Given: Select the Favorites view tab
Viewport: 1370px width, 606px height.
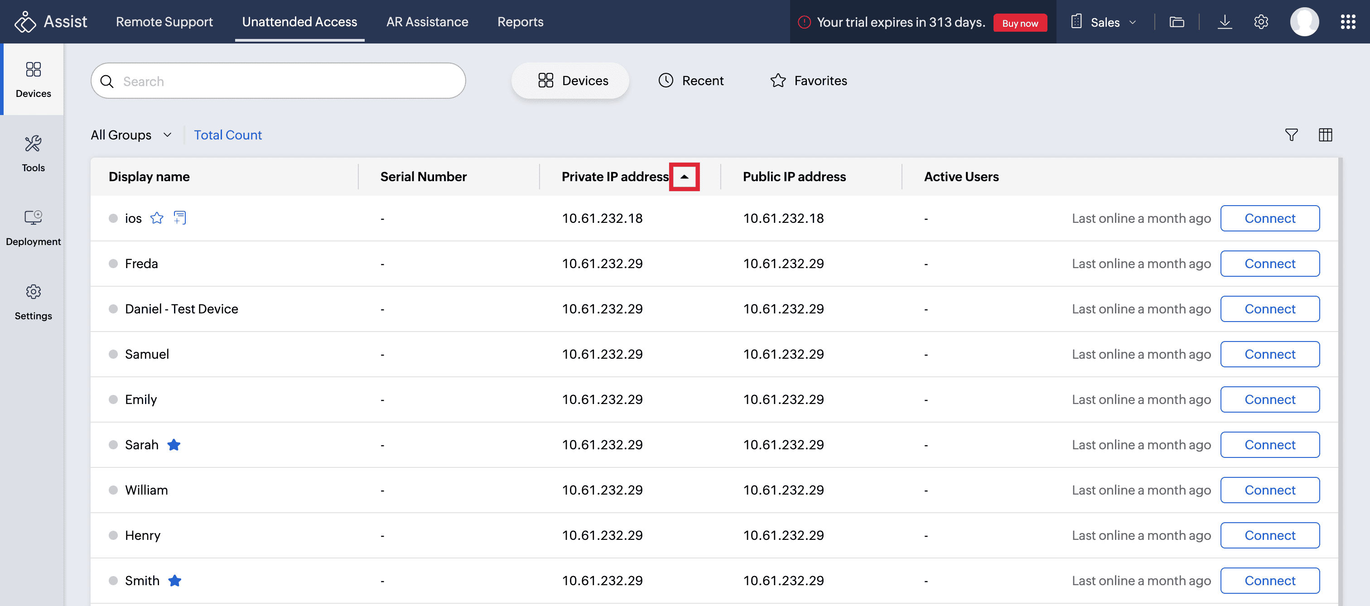Looking at the screenshot, I should pos(808,81).
